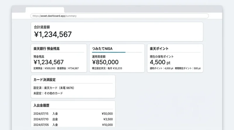This screenshot has height=130, width=234.
Task: Click the つみたてNISA card title
Action: (x=102, y=49)
